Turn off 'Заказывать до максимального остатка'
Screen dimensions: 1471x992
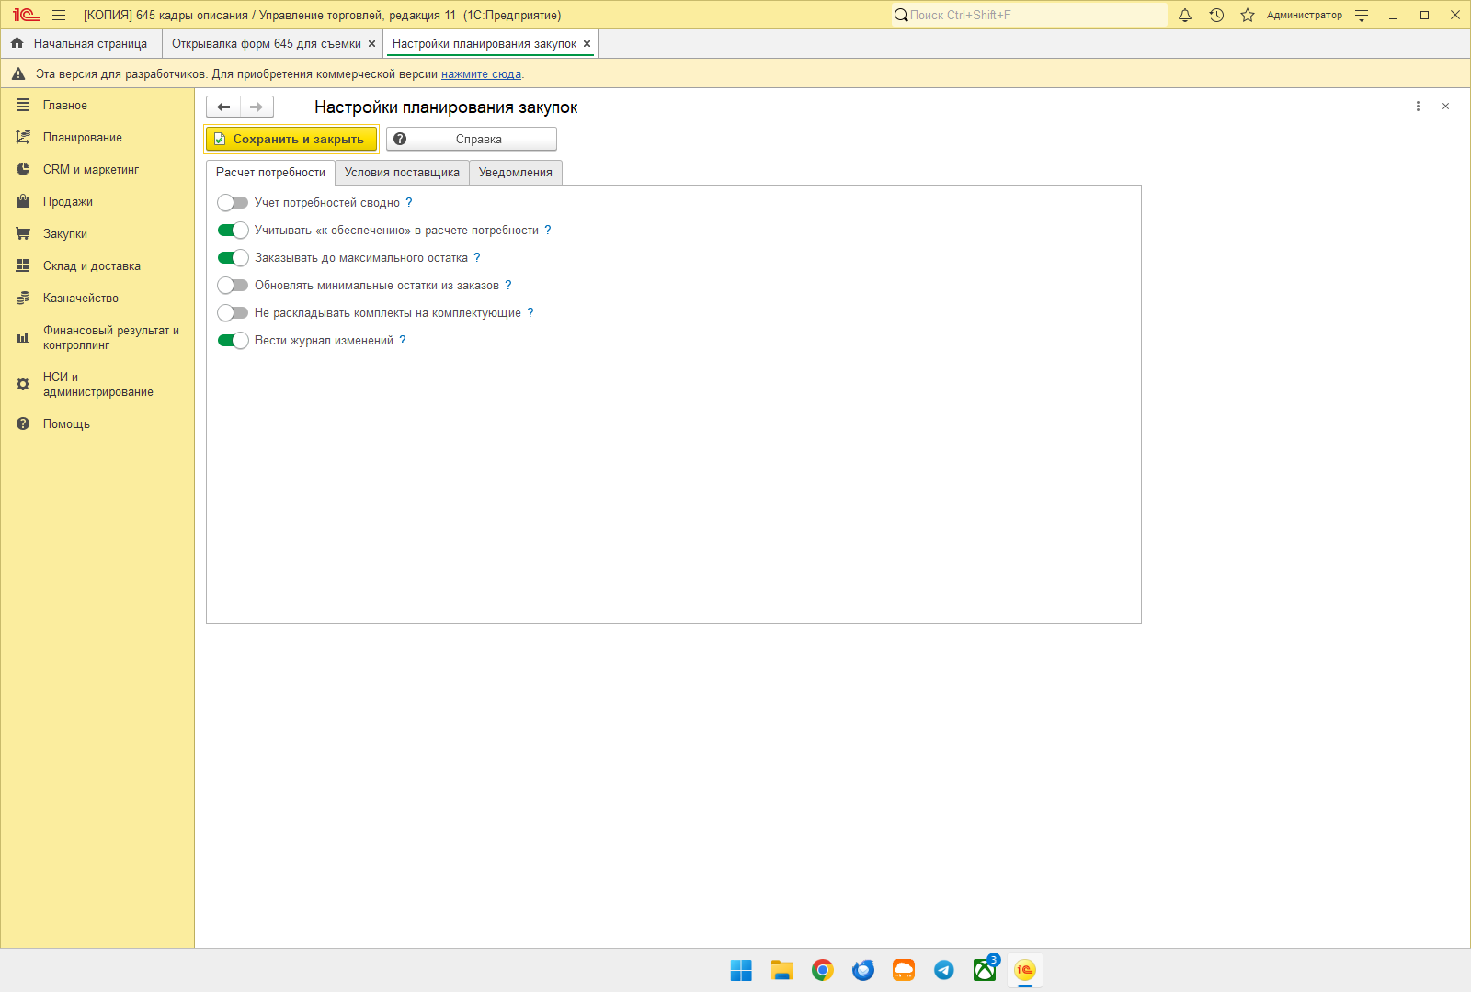click(233, 258)
